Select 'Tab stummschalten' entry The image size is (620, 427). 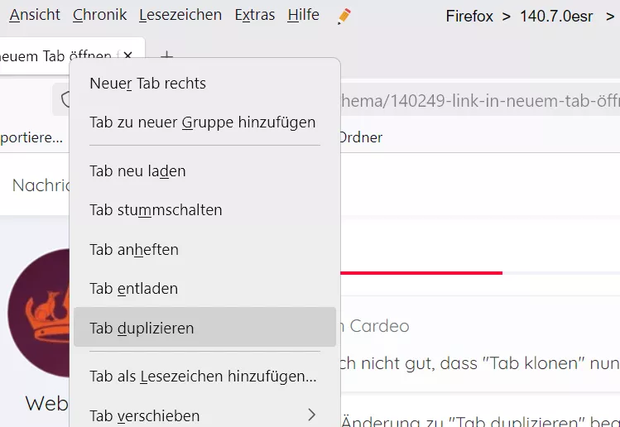(204, 210)
